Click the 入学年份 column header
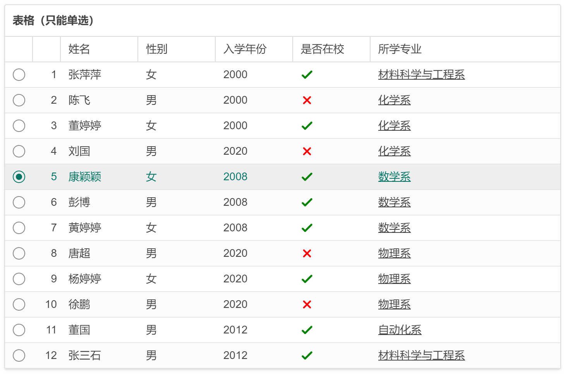This screenshot has width=568, height=376. click(254, 49)
